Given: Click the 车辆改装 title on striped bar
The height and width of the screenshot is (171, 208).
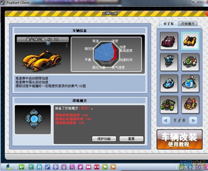Looking at the screenshot, I should click(x=110, y=14).
